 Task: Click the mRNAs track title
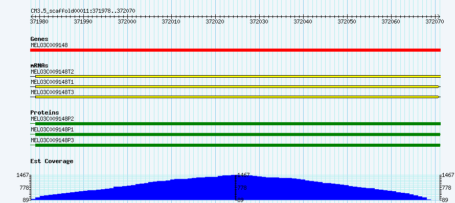pos(39,65)
